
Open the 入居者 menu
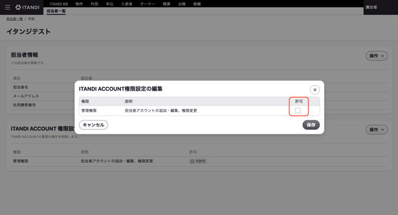127,4
